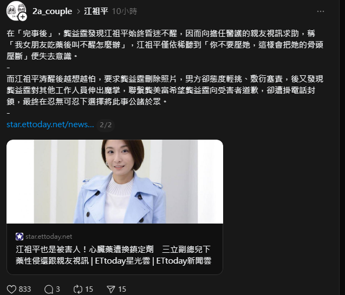The image size is (345, 295).
Task: Open the 2a_couple profile avatar
Action: [x=16, y=11]
